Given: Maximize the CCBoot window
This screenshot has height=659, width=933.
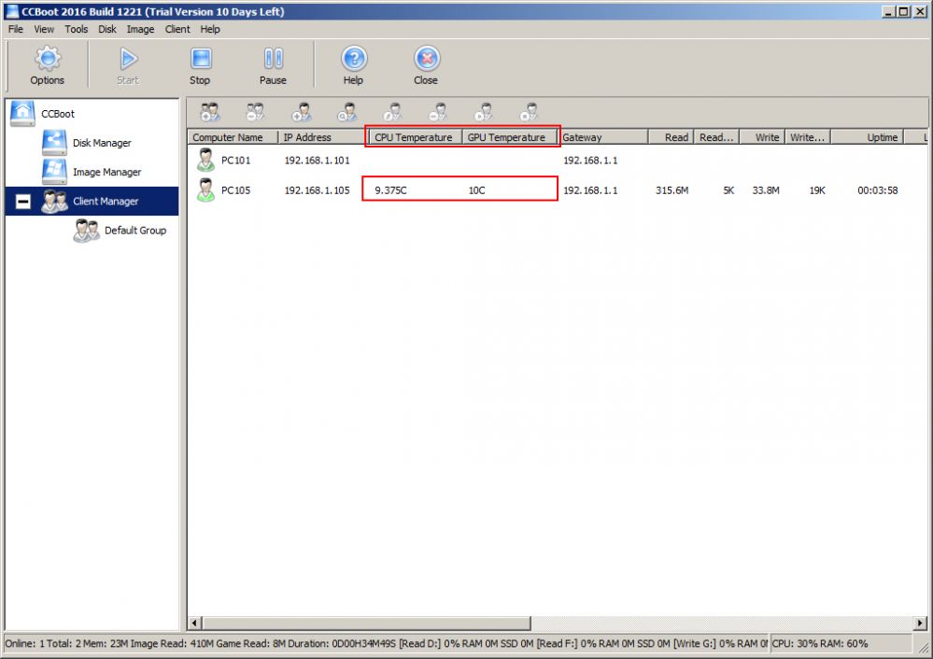Looking at the screenshot, I should click(x=904, y=11).
